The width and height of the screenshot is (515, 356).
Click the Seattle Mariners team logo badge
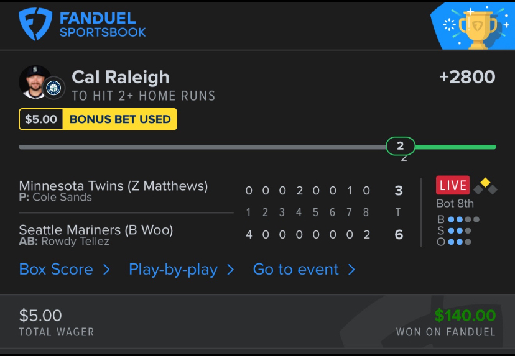[x=54, y=88]
